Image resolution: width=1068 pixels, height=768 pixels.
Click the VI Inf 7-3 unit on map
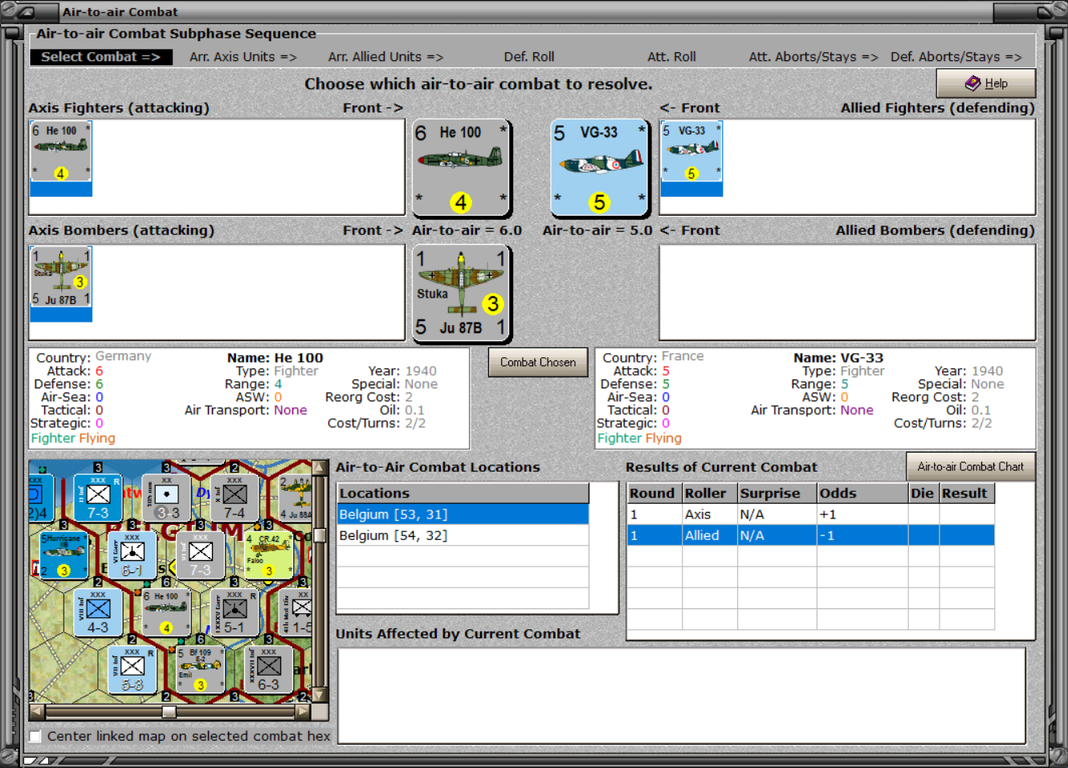[x=201, y=555]
